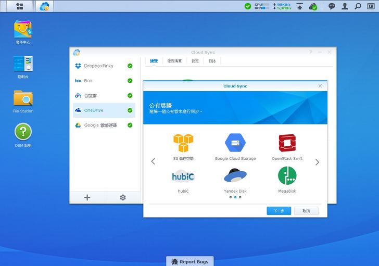Add a new connection with plus button
Screen dimensions: 379x266
(87, 197)
